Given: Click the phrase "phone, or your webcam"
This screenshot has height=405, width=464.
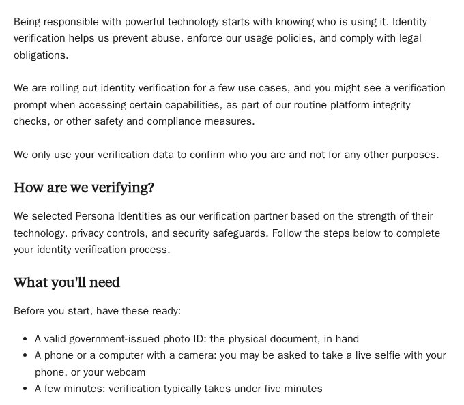Looking at the screenshot, I should pos(90,372).
